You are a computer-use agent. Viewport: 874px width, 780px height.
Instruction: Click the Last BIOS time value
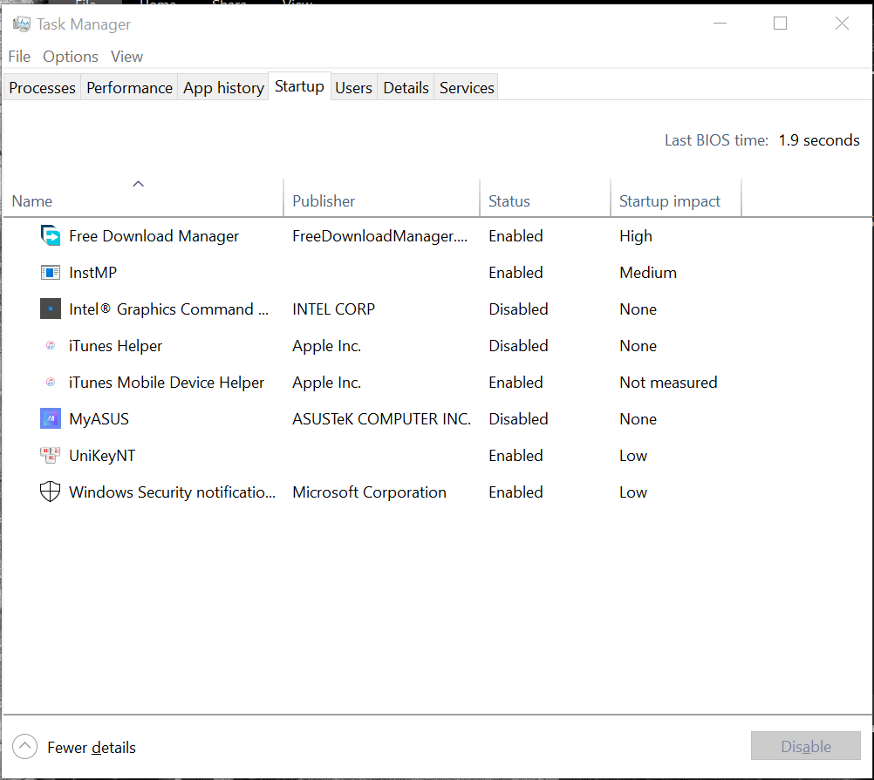point(819,140)
